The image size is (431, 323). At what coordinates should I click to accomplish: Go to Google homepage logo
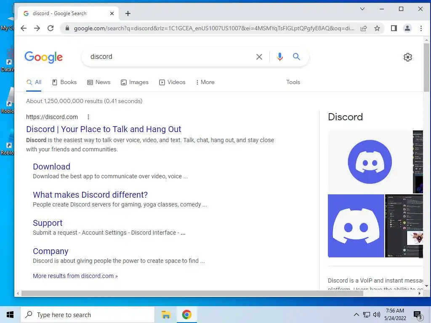tap(44, 57)
